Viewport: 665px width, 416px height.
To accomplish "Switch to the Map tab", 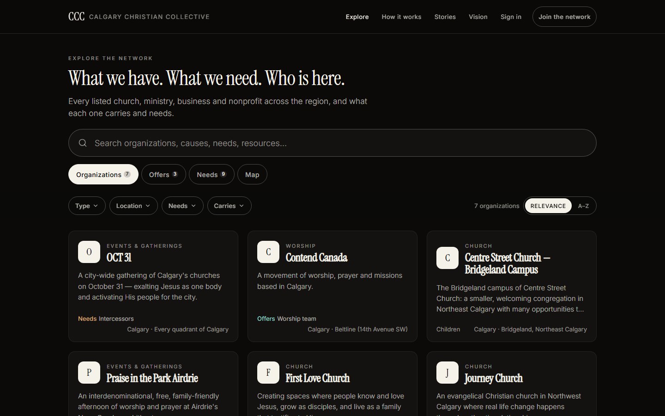I will coord(252,174).
